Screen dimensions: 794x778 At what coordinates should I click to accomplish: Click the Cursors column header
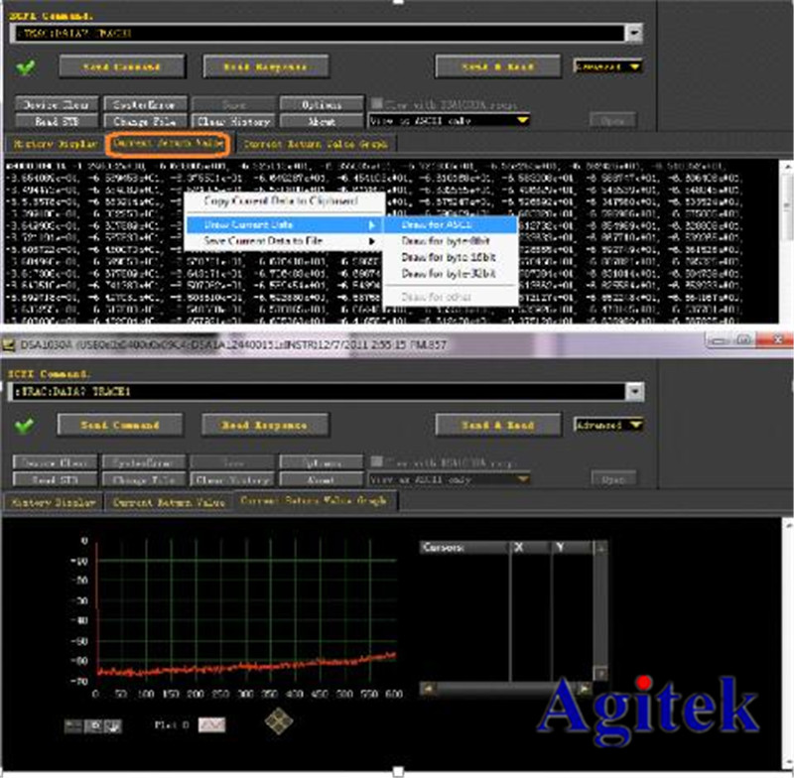[x=464, y=548]
